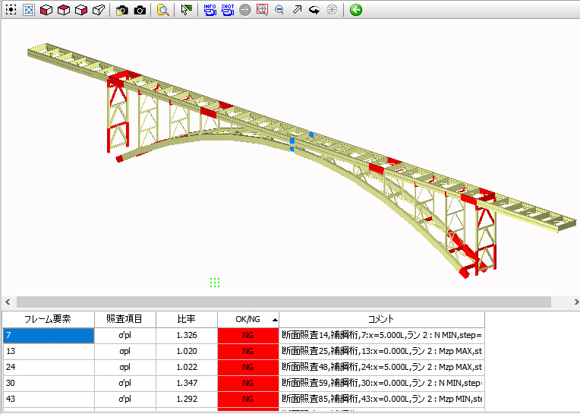Select the green pointer selection tool

click(x=187, y=10)
